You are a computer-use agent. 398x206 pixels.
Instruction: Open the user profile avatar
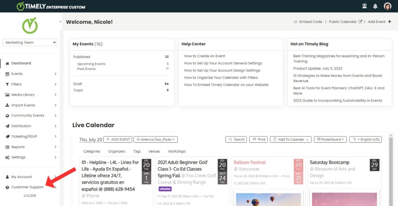point(387,6)
